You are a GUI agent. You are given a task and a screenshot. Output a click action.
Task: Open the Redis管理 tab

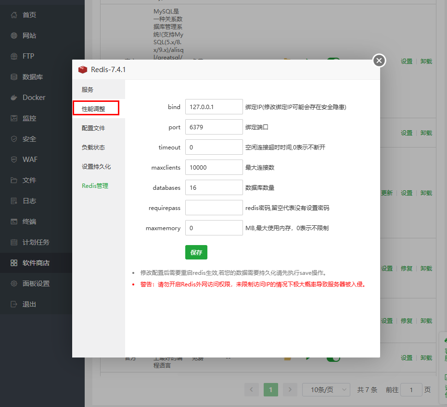tap(95, 186)
